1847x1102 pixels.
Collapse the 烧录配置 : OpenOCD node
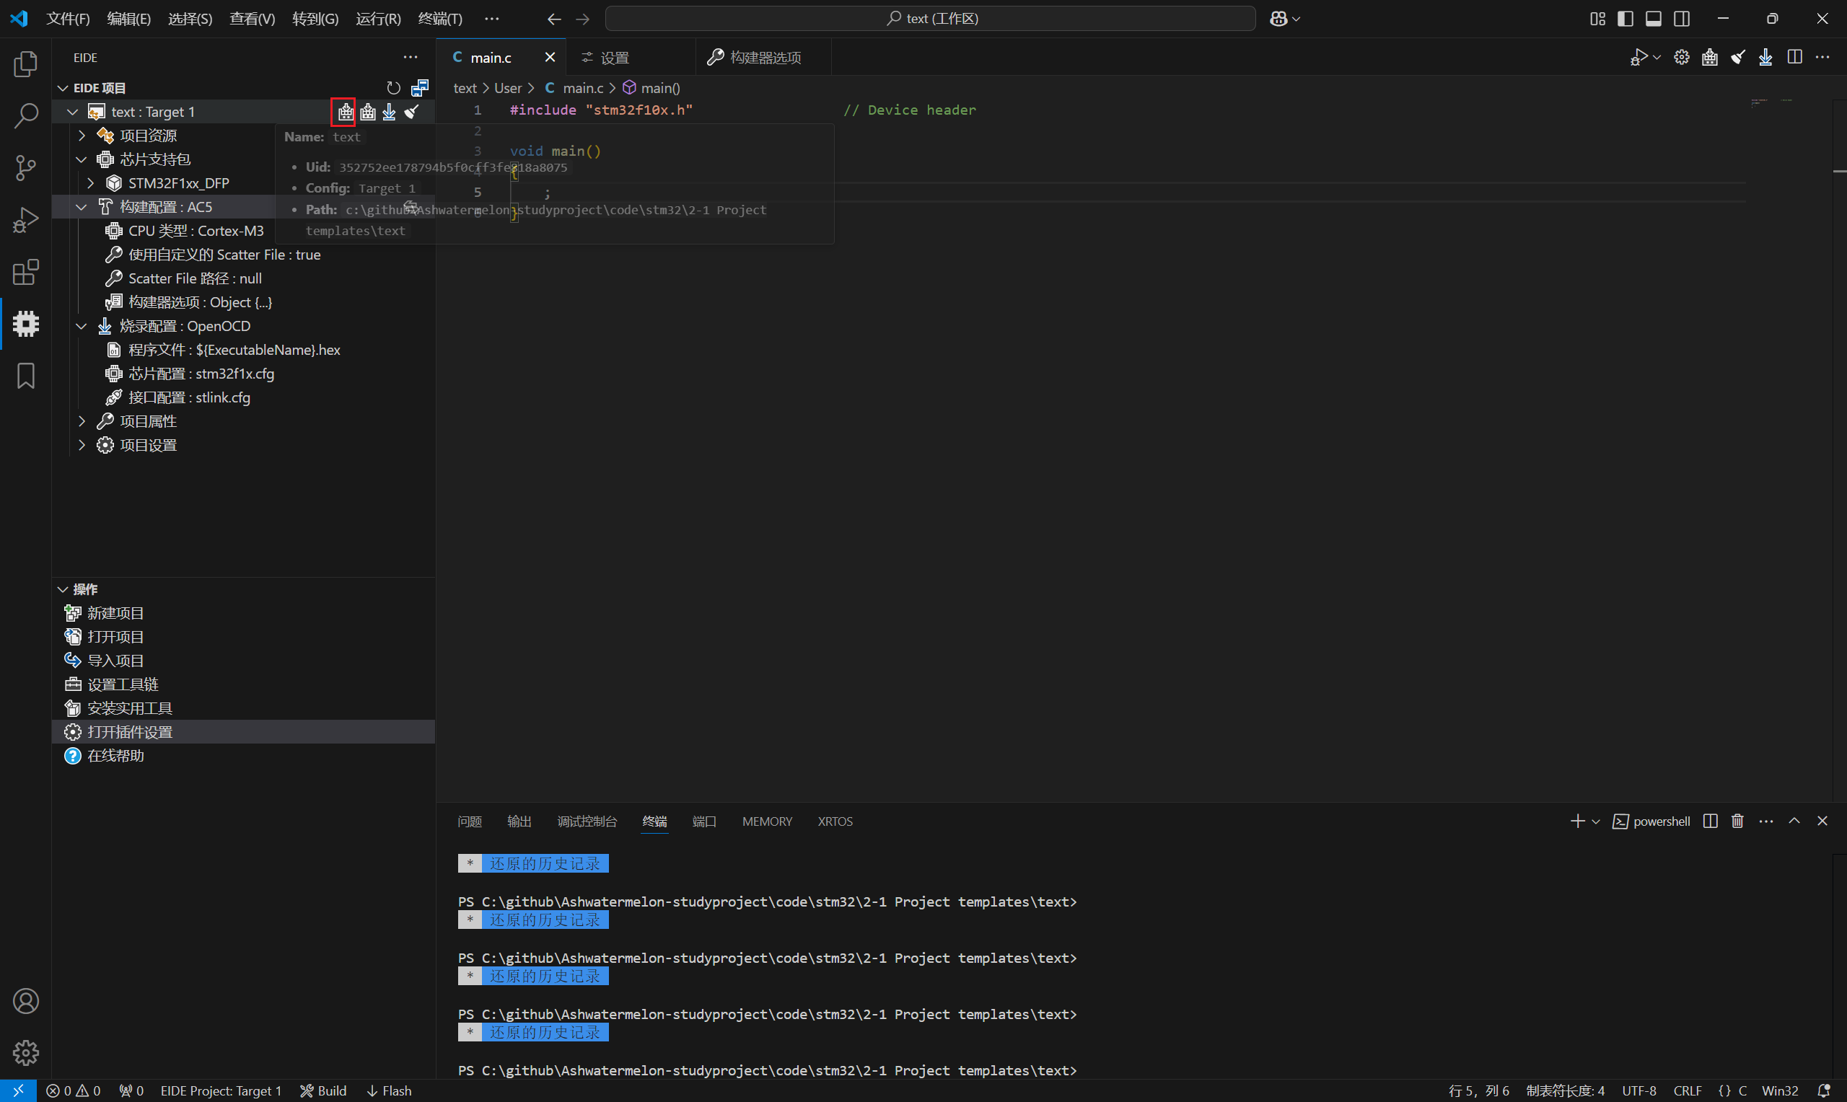82,326
